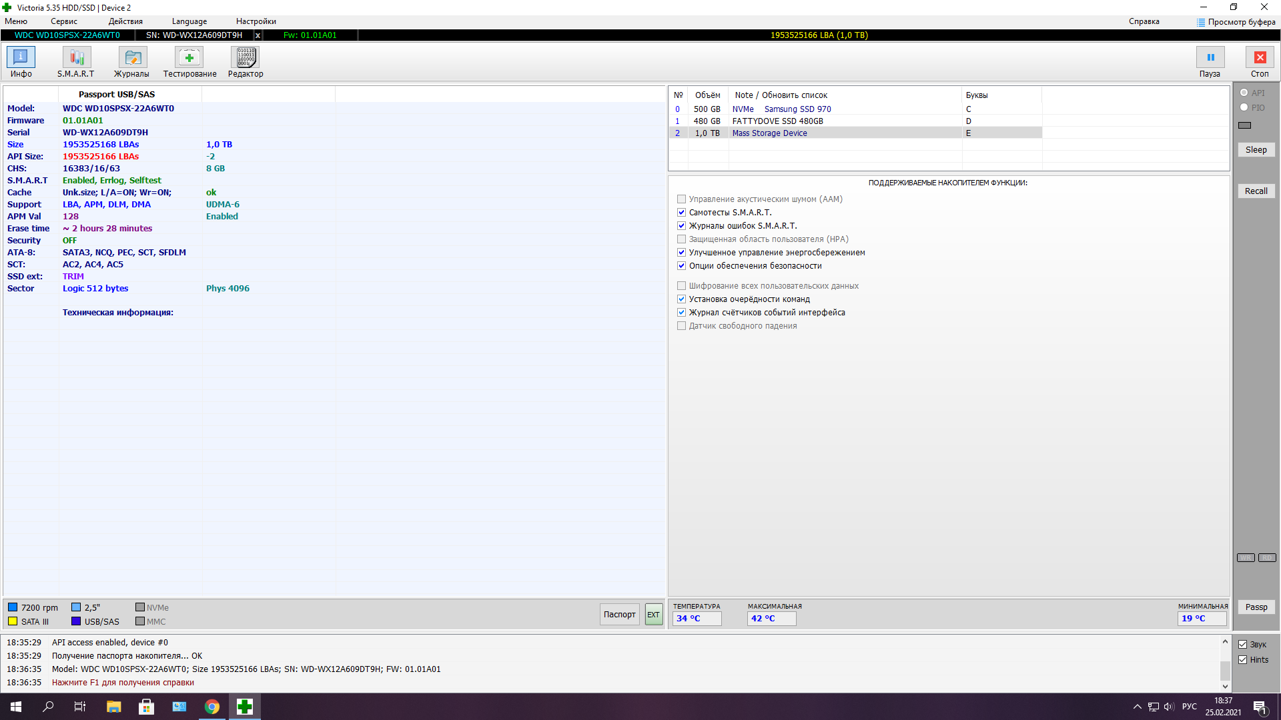Open the S.M.A.R.T toolbar section
This screenshot has width=1281, height=720.
(x=76, y=62)
